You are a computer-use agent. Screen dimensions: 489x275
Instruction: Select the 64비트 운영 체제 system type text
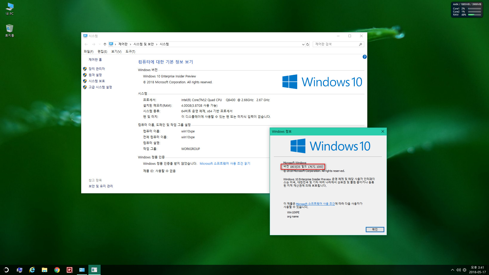click(x=207, y=111)
